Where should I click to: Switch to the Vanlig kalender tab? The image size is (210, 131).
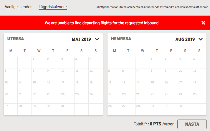click(18, 7)
